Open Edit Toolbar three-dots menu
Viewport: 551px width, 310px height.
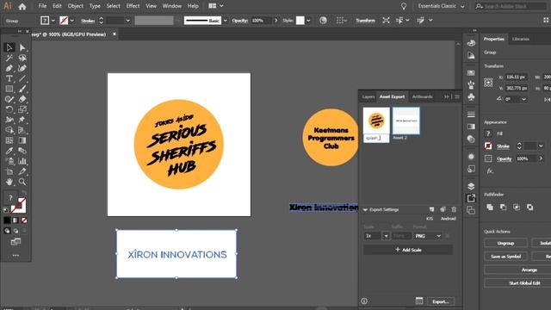point(15,256)
